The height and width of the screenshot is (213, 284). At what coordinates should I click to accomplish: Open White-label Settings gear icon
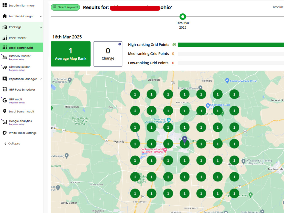coord(5,133)
